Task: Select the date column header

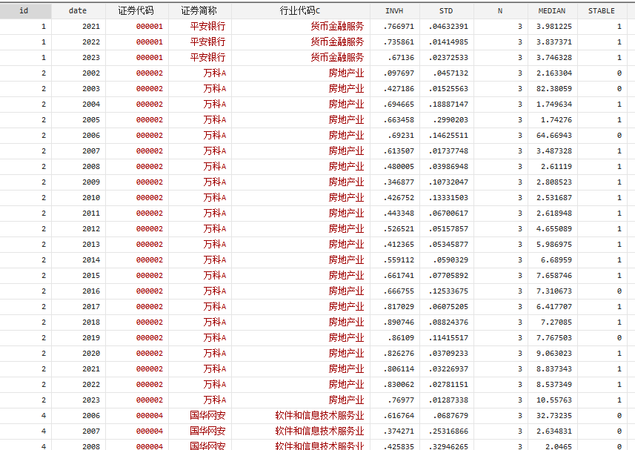Action: click(78, 11)
